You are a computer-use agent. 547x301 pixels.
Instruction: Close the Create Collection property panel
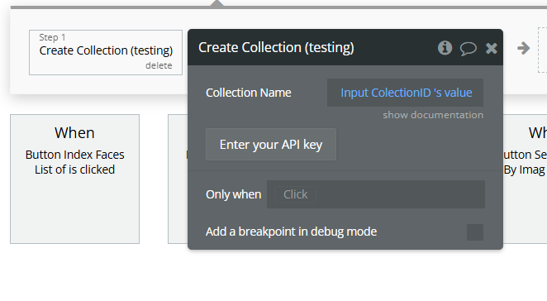tap(491, 48)
